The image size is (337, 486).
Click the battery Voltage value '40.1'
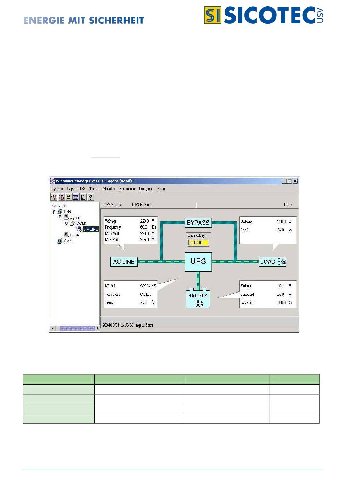coord(281,286)
